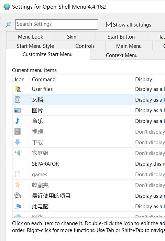Select the 下载 command
The image size is (165, 241).
coord(37,142)
